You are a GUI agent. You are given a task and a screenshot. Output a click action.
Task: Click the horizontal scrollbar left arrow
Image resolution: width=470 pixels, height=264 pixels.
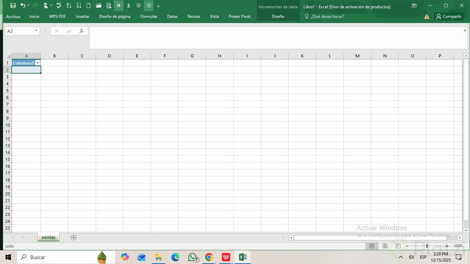[291, 238]
